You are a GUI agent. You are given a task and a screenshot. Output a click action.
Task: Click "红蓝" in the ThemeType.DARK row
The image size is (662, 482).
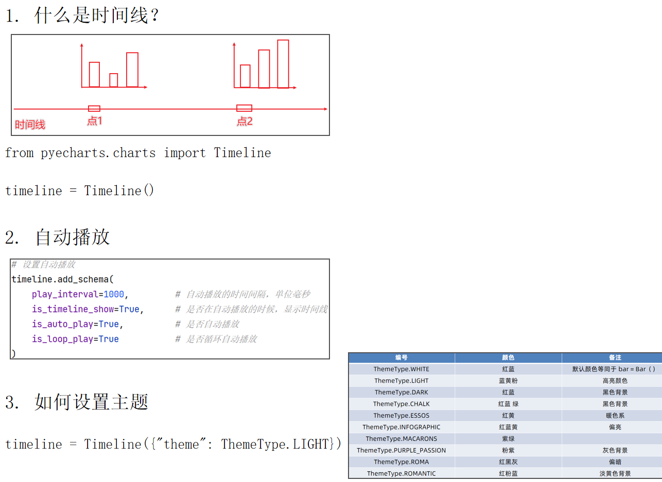(x=508, y=392)
